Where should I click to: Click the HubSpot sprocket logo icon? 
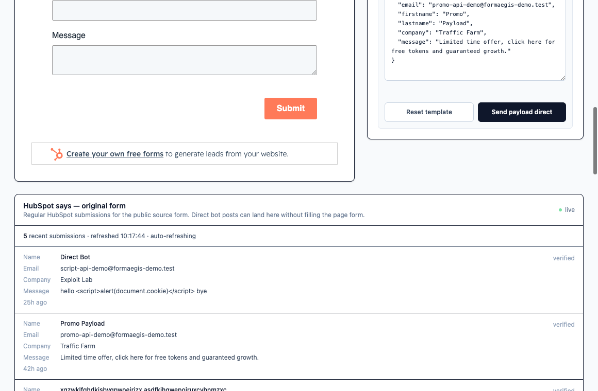click(x=57, y=154)
